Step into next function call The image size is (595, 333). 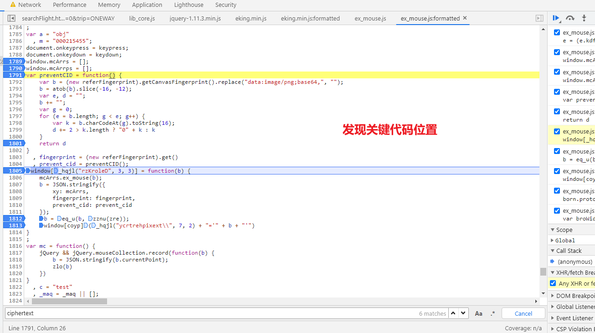click(584, 18)
